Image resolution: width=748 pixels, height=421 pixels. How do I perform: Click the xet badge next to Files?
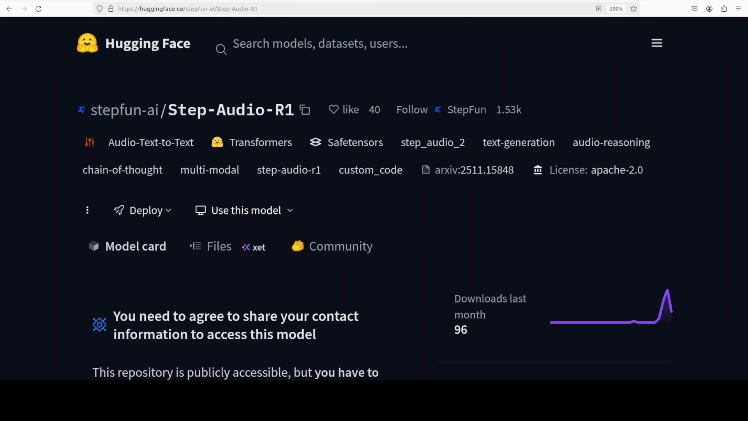point(254,247)
